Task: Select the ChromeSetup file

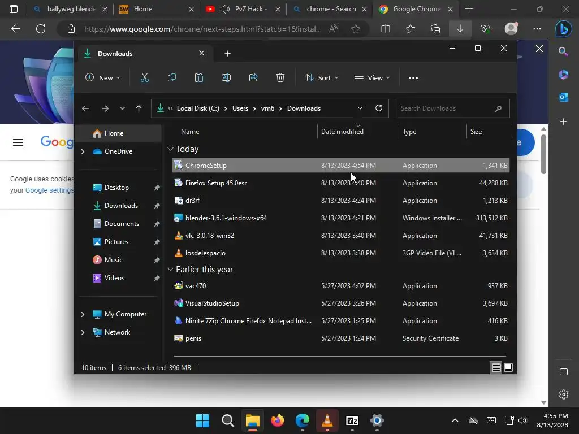Action: (x=340, y=166)
